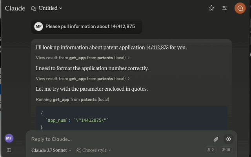Open the Claude 3.7 Sonnet model selector
Screen dimensions: 251x157
(x=51, y=150)
